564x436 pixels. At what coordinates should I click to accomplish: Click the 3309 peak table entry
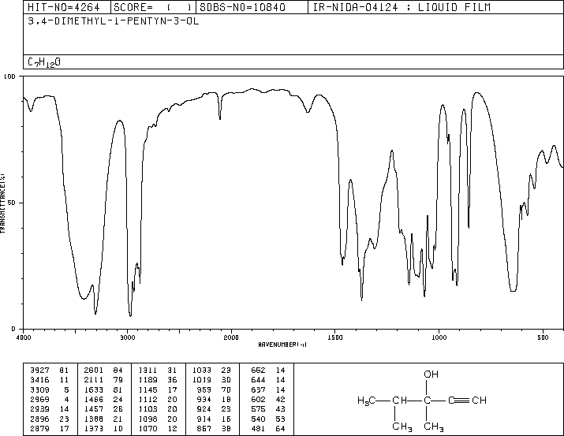[x=50, y=389]
